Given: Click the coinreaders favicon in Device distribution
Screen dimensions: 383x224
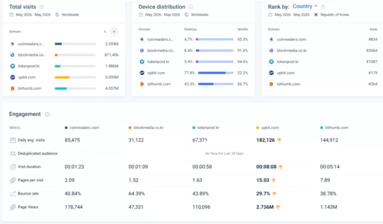Looking at the screenshot, I should pyautogui.click(x=142, y=39).
